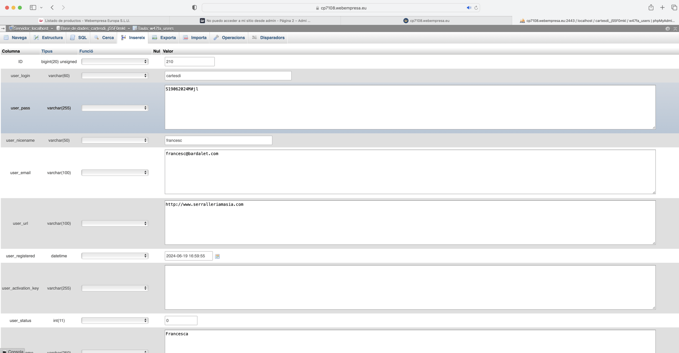Select the phpMyAdmin w47fa_users browser tab
Screen dimensions: 679x353
click(x=596, y=21)
